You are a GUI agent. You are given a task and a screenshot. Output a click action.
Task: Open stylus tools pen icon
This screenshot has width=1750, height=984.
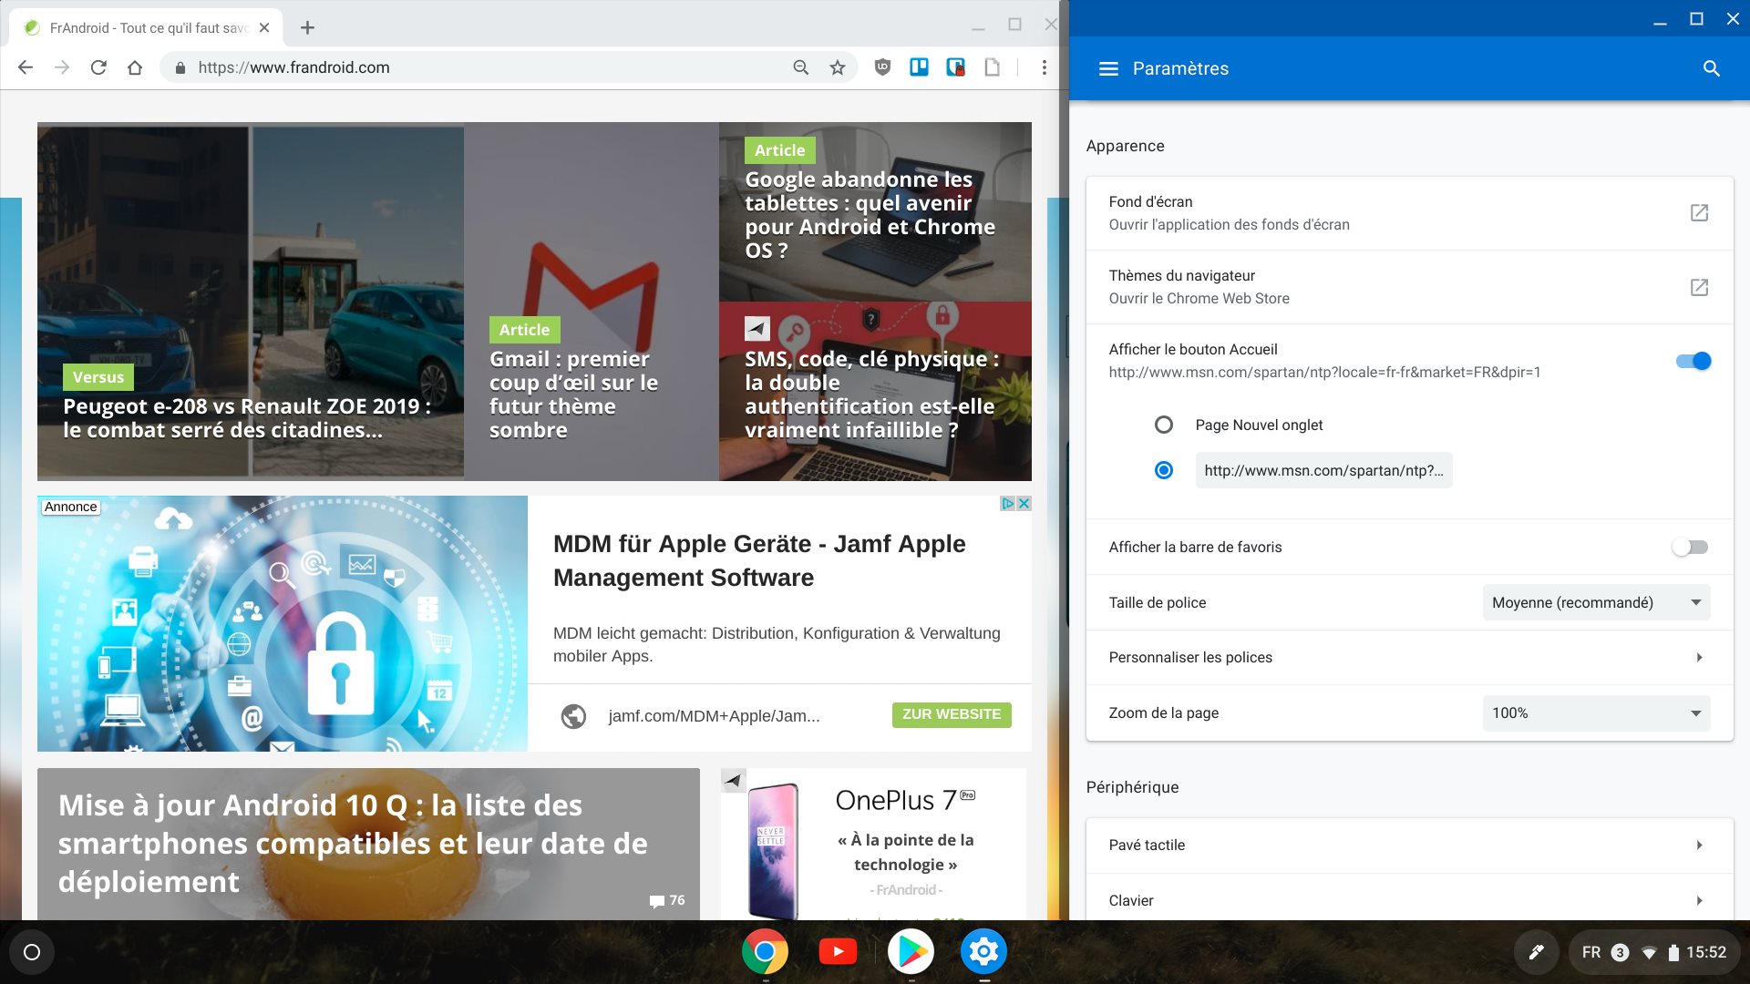pos(1536,952)
